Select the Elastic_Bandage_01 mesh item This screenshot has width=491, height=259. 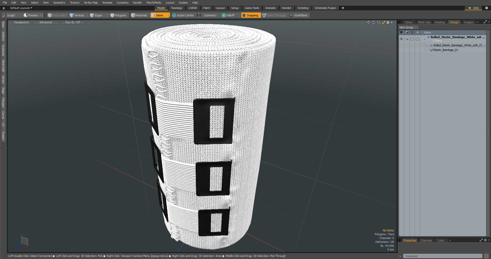click(445, 50)
